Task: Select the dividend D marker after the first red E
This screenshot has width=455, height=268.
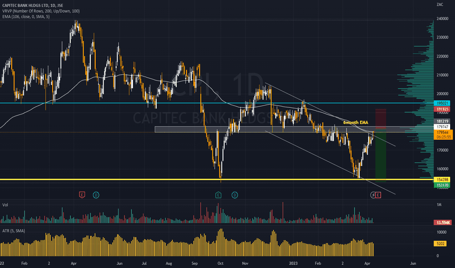Action: tap(96, 195)
